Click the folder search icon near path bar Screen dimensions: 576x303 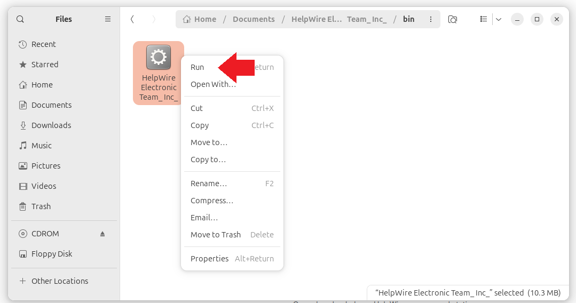(453, 19)
